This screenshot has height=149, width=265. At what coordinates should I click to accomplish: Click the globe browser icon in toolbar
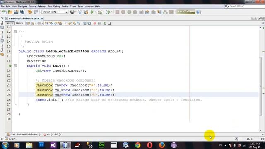[x=72, y=12]
